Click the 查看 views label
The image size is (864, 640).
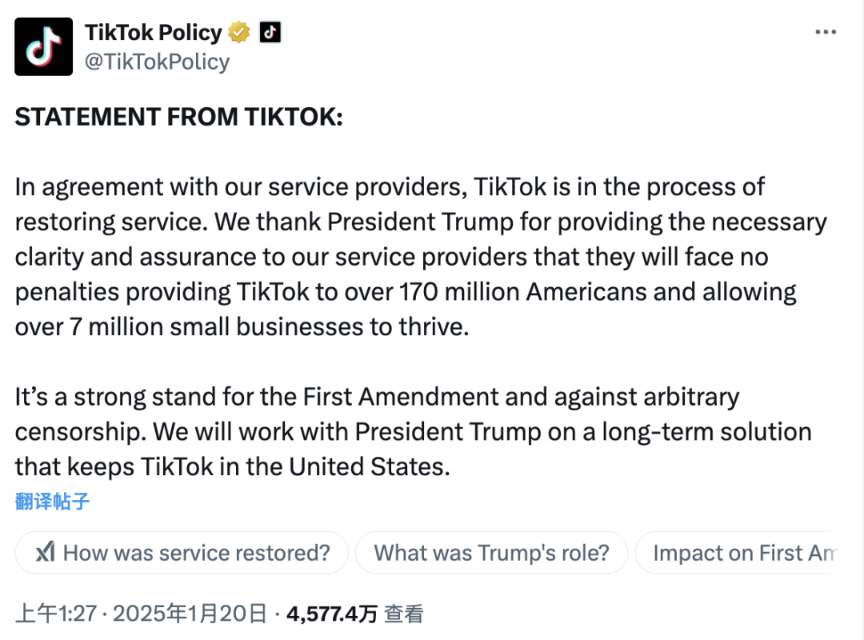pyautogui.click(x=404, y=614)
